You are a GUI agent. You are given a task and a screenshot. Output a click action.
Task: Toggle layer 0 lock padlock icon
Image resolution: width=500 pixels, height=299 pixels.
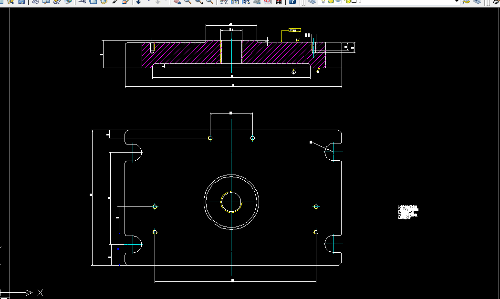click(348, 1)
